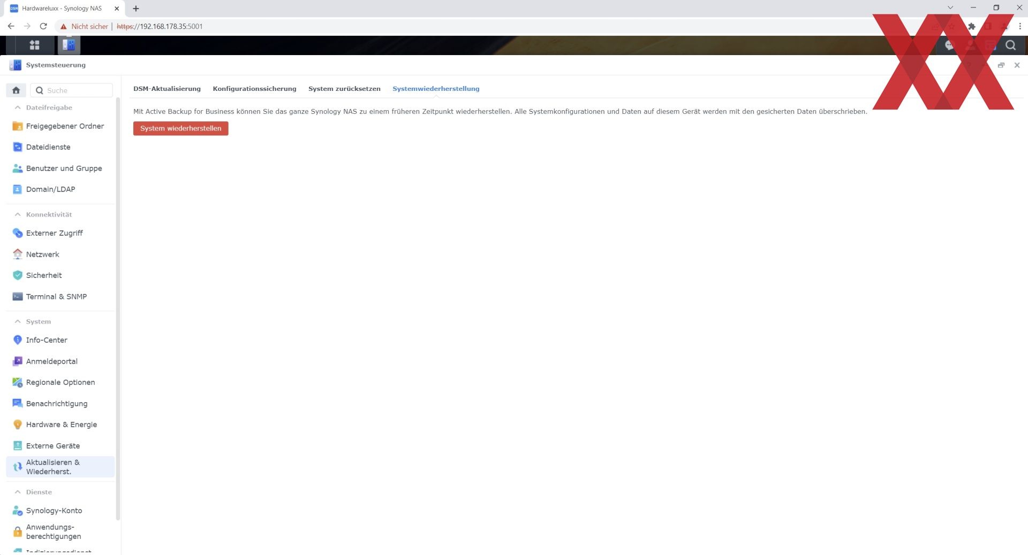This screenshot has height=555, width=1028.
Task: Click the sidebar vertical scrollbar
Action: coord(118,308)
